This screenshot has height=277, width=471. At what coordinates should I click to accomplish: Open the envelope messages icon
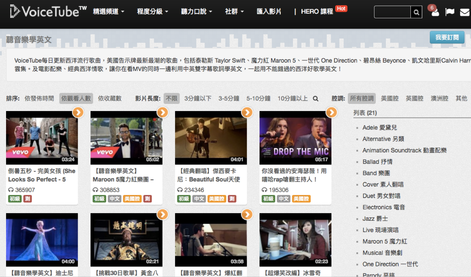465,12
